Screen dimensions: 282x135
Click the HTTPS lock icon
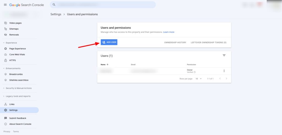click(6, 60)
